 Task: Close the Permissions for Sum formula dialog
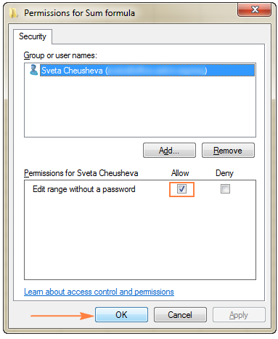[x=254, y=9]
